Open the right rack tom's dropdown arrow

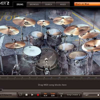pos(54,37)
